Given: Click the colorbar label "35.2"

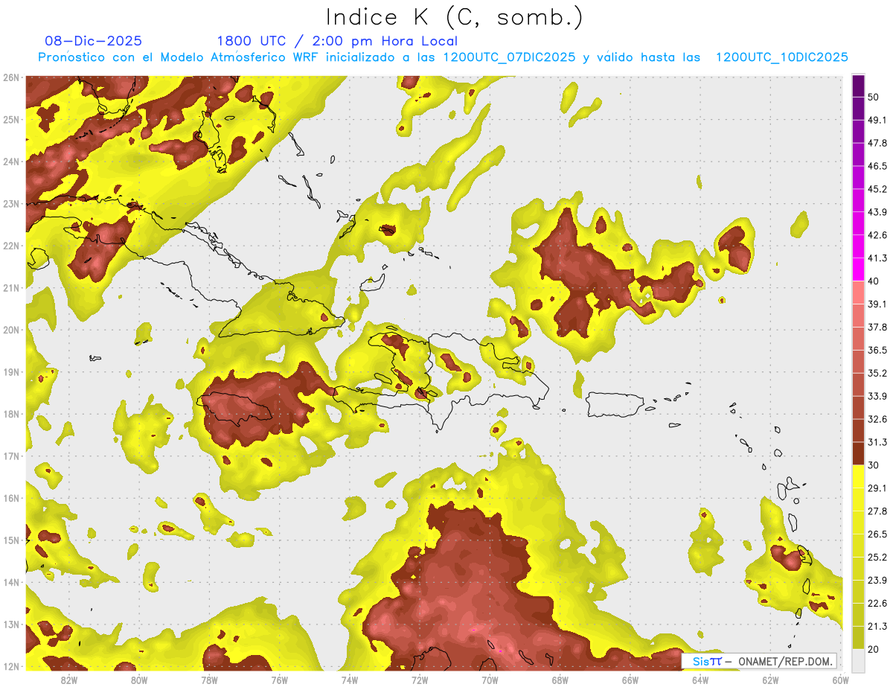Looking at the screenshot, I should [x=877, y=373].
